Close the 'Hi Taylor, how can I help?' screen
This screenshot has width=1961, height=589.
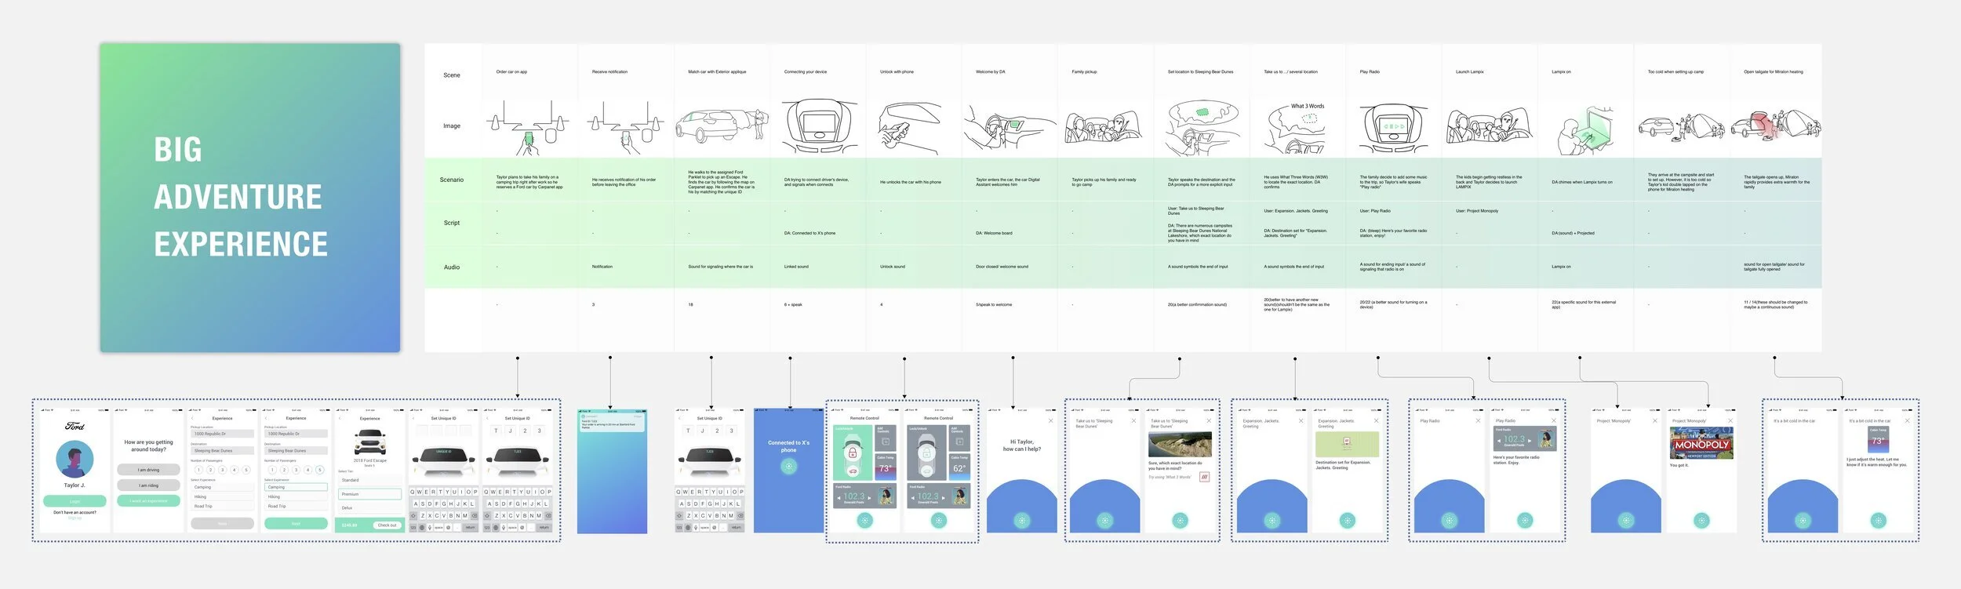(1051, 420)
